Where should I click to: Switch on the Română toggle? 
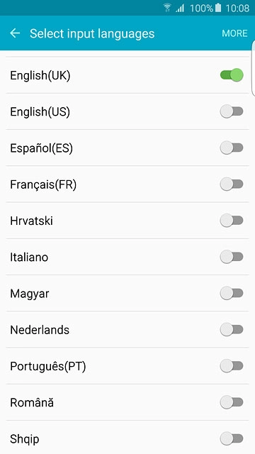(232, 402)
